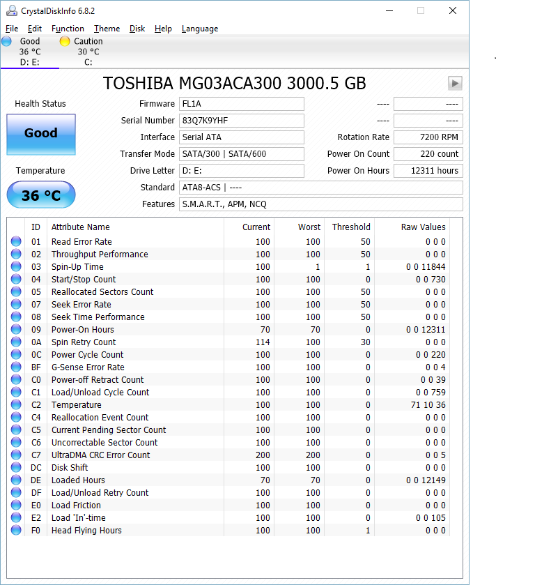Click the Transfer Mode field
Viewport: 535px width, 585px height.
tap(242, 154)
